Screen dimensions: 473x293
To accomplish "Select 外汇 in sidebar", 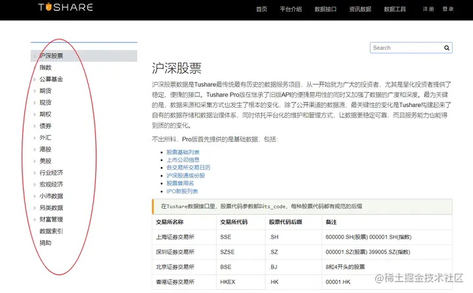I will [45, 137].
